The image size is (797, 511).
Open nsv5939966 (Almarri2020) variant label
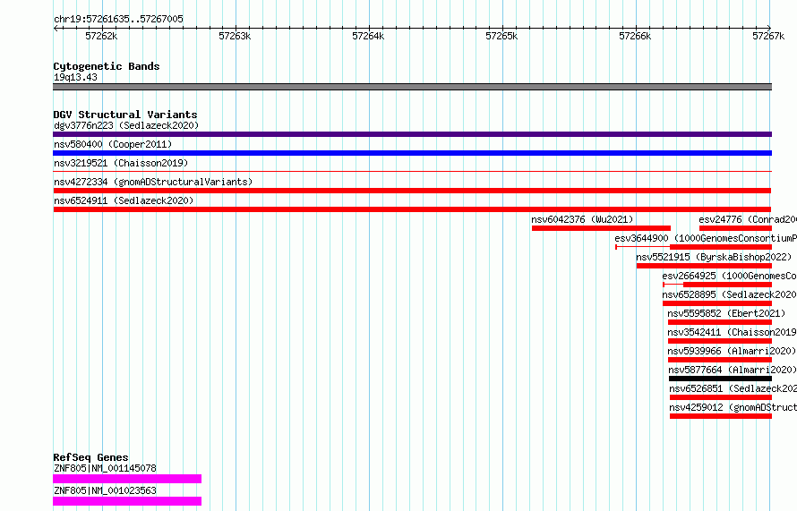pyautogui.click(x=732, y=351)
